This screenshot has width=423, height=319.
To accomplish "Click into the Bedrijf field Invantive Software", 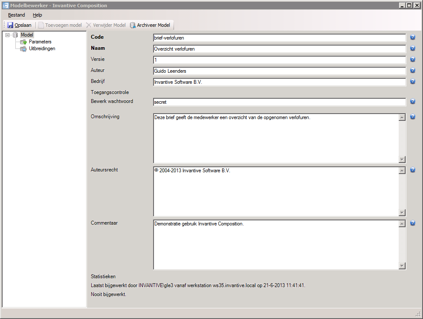I will 279,82.
